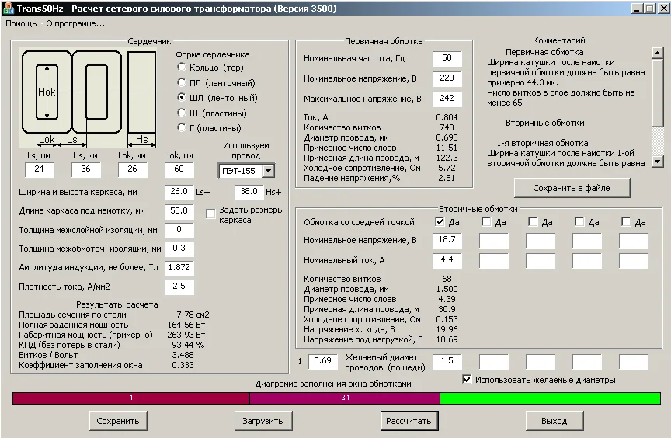The image size is (671, 438).
Task: Choose Г (пластины) core shape radio
Action: click(x=182, y=128)
